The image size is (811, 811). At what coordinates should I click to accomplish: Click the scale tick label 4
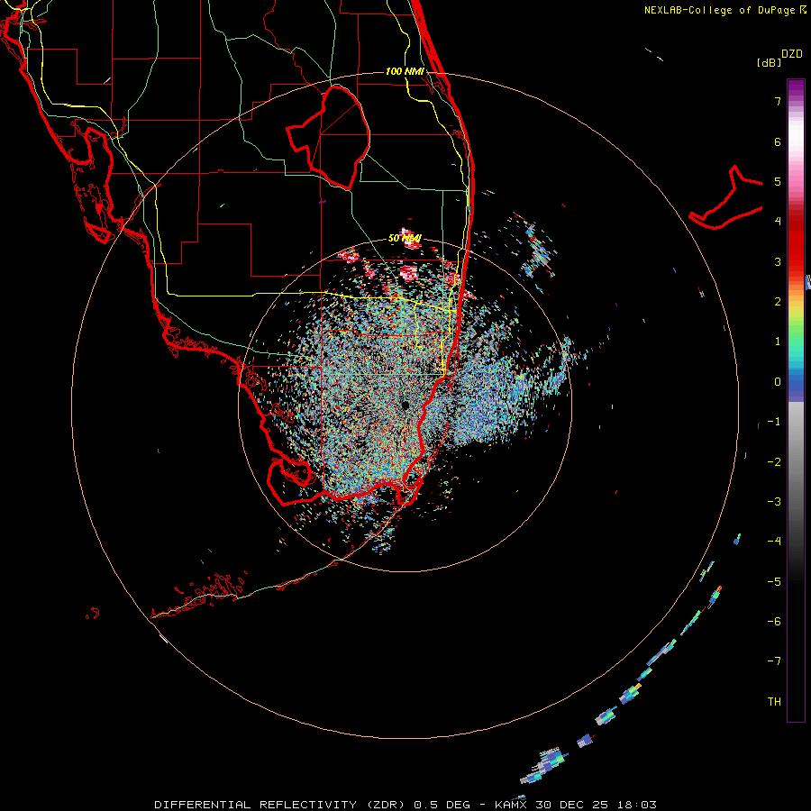[x=778, y=222]
